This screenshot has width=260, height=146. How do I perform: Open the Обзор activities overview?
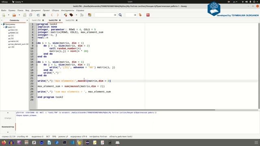point(4,2)
